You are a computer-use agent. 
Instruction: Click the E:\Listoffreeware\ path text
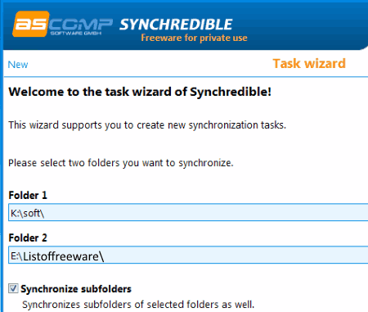57,256
